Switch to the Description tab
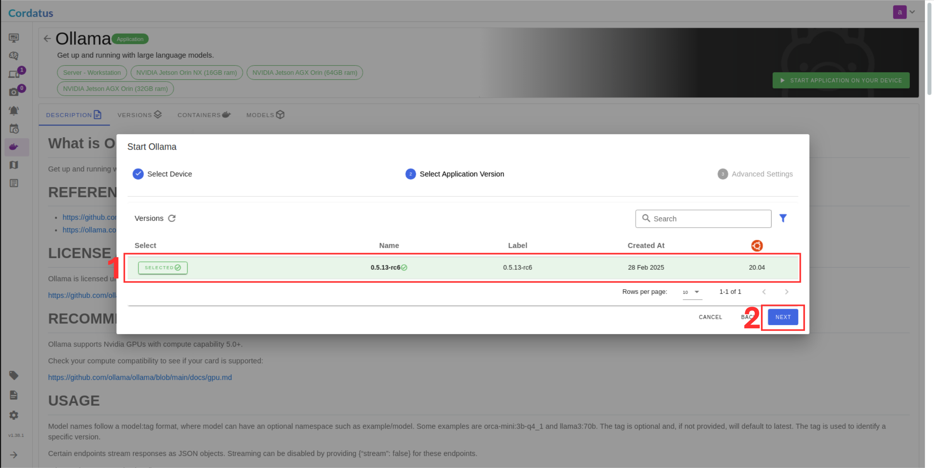 [74, 115]
